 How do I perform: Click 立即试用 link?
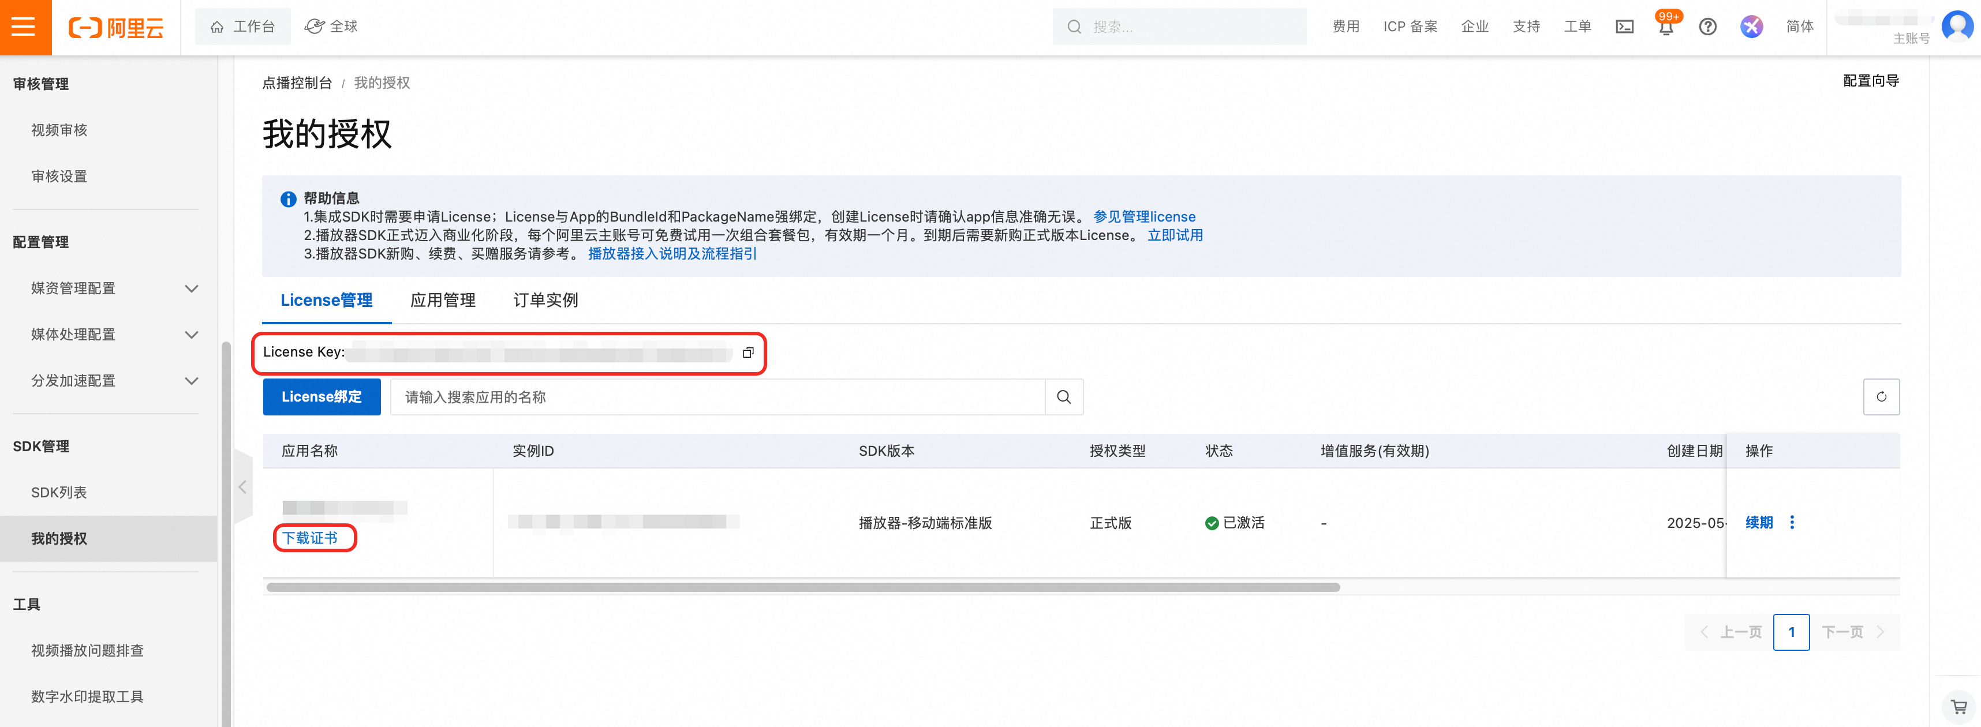(x=1175, y=235)
